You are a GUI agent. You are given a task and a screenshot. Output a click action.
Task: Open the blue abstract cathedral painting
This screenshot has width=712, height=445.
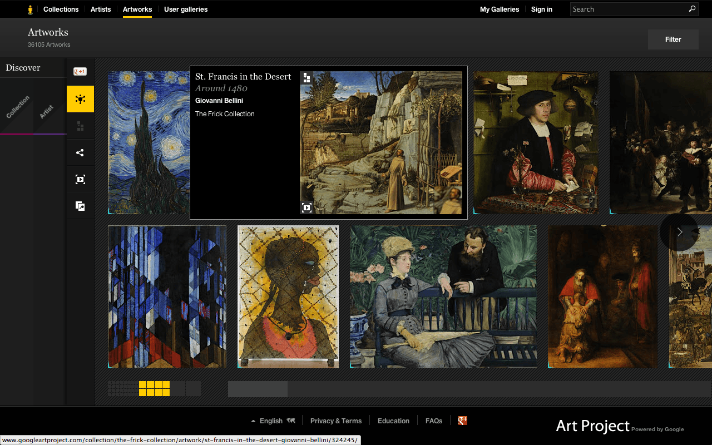[x=167, y=296]
